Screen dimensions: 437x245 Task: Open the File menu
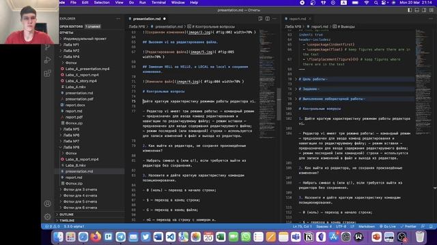(73, 3)
